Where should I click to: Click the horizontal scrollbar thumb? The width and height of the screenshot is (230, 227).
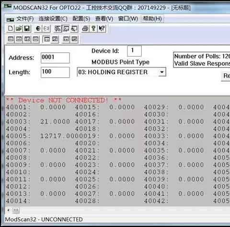point(16,210)
